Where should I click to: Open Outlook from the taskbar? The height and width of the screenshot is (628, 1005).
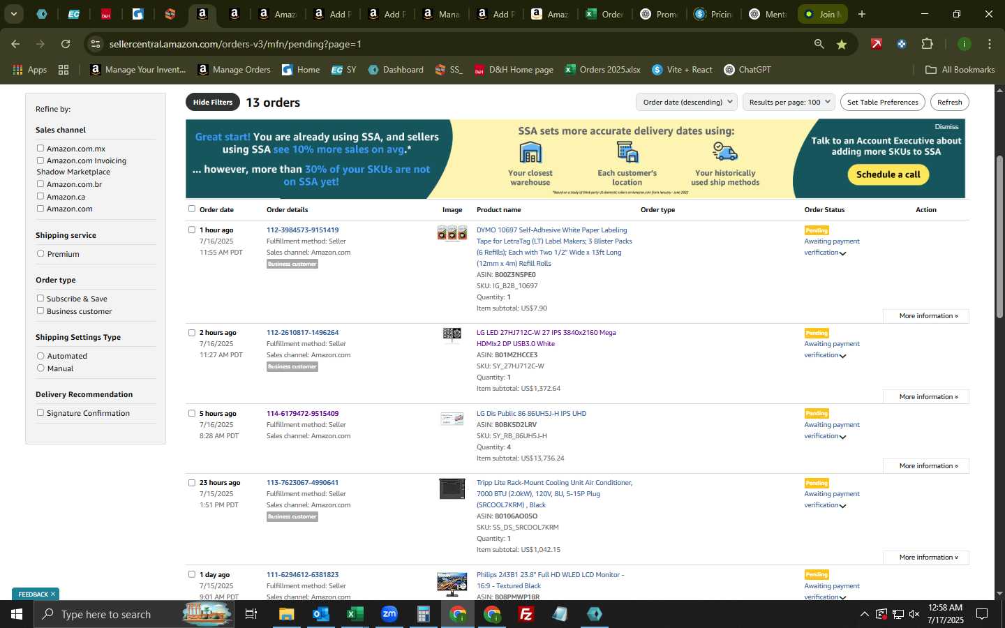(x=320, y=614)
